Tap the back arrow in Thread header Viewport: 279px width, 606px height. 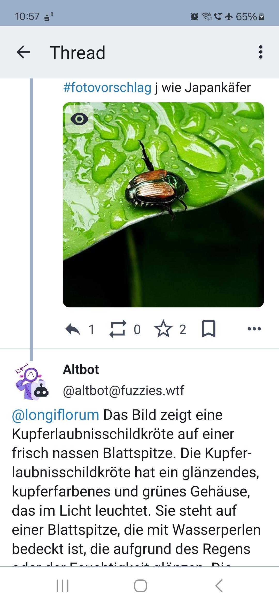tap(23, 52)
